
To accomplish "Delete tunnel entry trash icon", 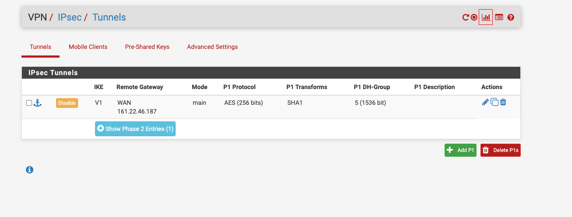I will 503,102.
